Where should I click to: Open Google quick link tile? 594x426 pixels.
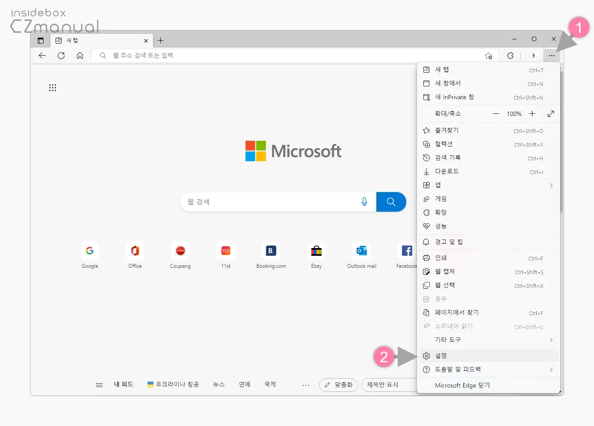point(90,255)
